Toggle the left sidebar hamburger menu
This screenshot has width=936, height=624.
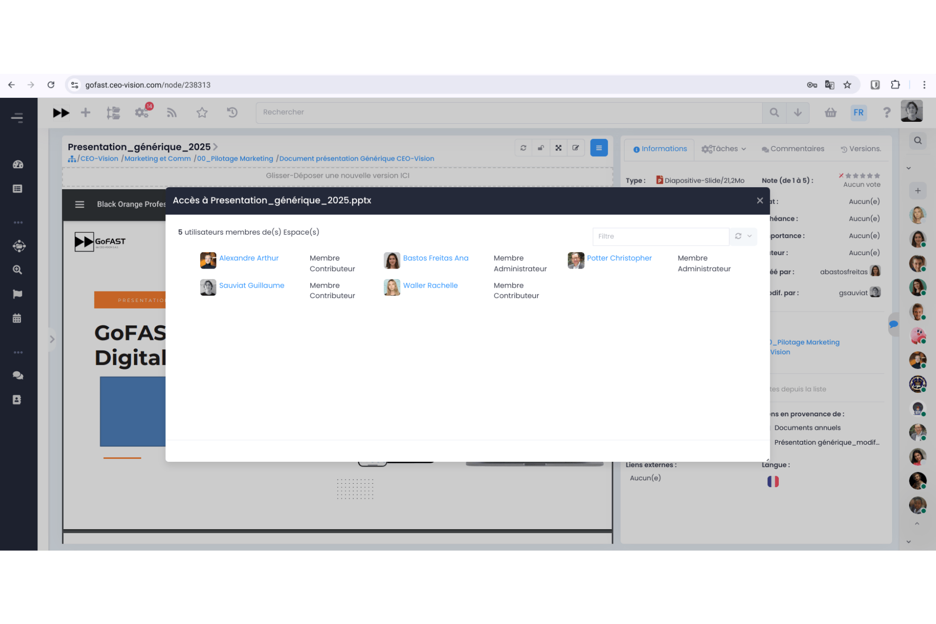(x=17, y=118)
